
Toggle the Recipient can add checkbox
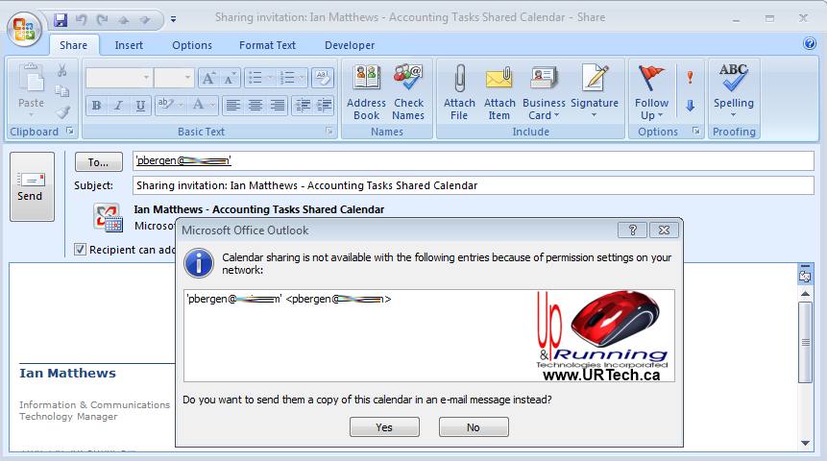[81, 250]
